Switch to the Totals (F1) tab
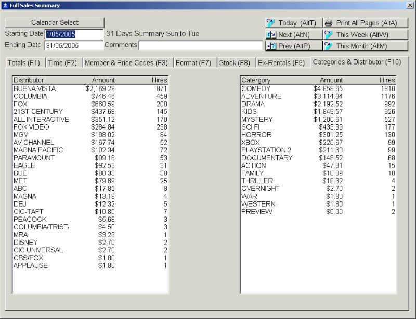416x319 pixels. 24,63
